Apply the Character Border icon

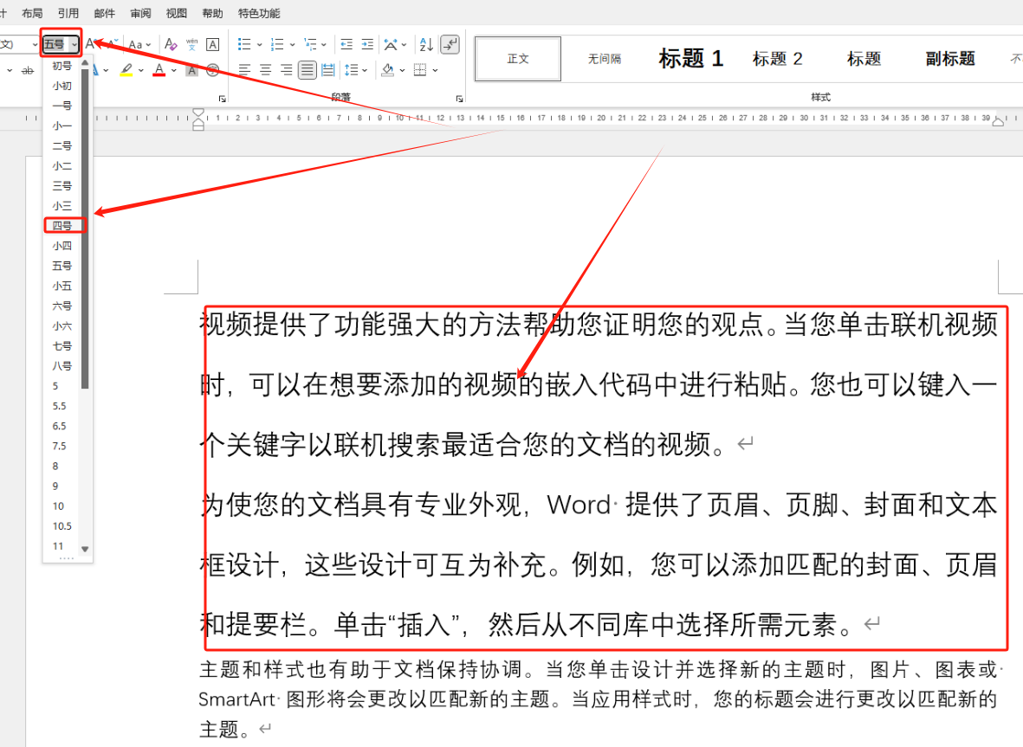212,43
